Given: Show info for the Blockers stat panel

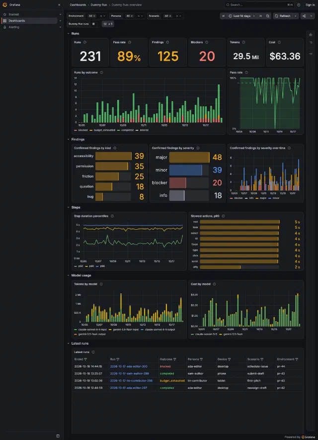Looking at the screenshot, I should pos(207,42).
